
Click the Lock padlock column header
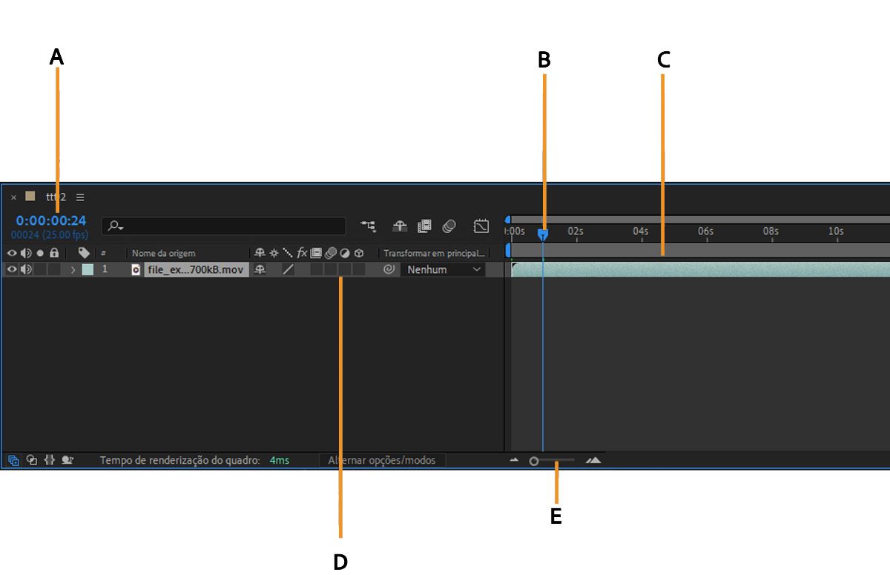point(54,253)
